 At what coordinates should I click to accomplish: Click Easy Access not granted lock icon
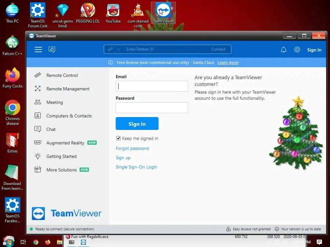click(x=228, y=229)
